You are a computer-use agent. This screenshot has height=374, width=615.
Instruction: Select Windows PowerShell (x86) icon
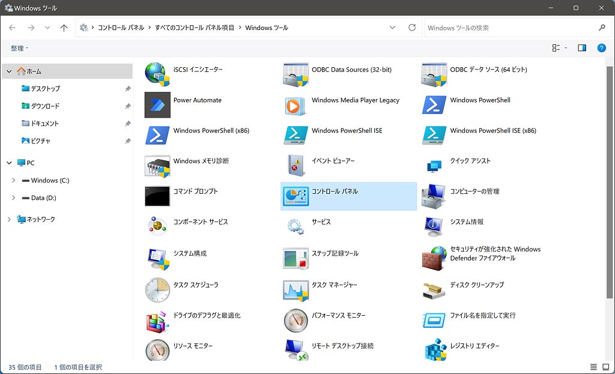[x=157, y=135]
